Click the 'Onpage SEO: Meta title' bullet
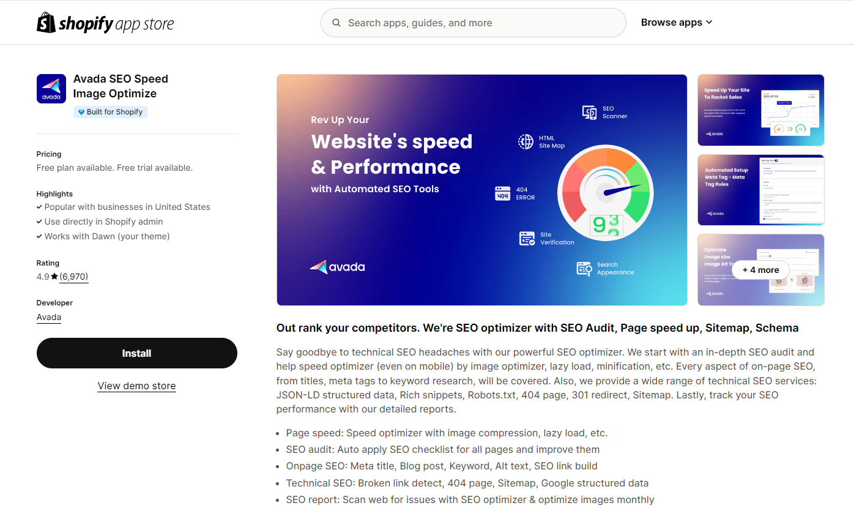The image size is (854, 522). pos(442,466)
